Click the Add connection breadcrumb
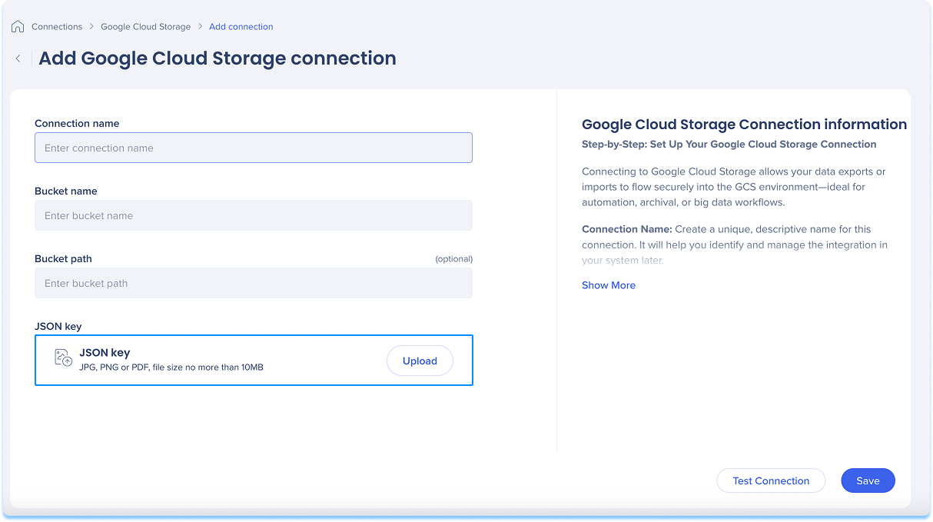Viewport: 933px width, 522px height. click(241, 27)
